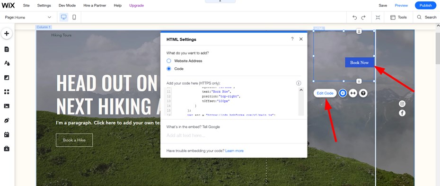Select the Website Address radio option

168,61
